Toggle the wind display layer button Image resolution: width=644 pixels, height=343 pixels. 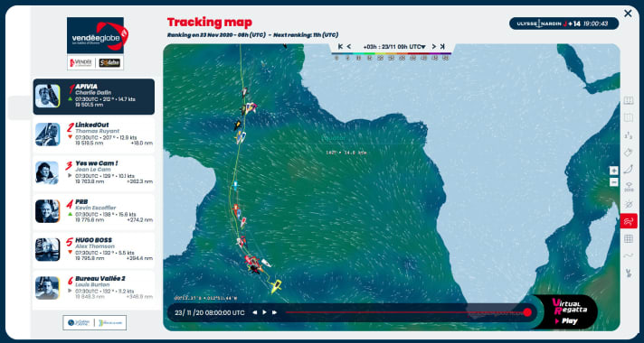tap(629, 221)
